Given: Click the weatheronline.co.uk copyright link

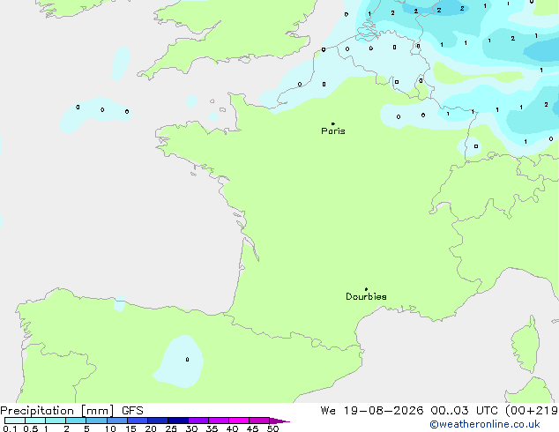Looking at the screenshot, I should pyautogui.click(x=485, y=424).
